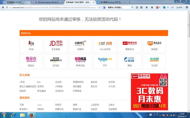Click the 每日通贩 link

(x=77, y=86)
